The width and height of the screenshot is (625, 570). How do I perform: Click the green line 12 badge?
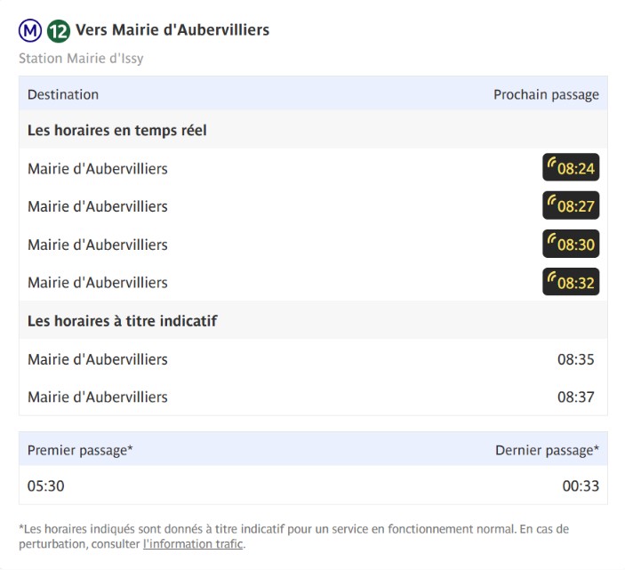[x=59, y=31]
